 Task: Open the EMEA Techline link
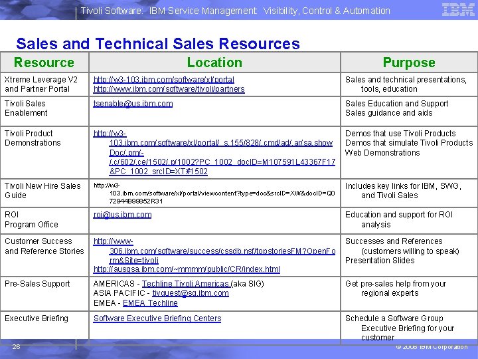click(150, 303)
